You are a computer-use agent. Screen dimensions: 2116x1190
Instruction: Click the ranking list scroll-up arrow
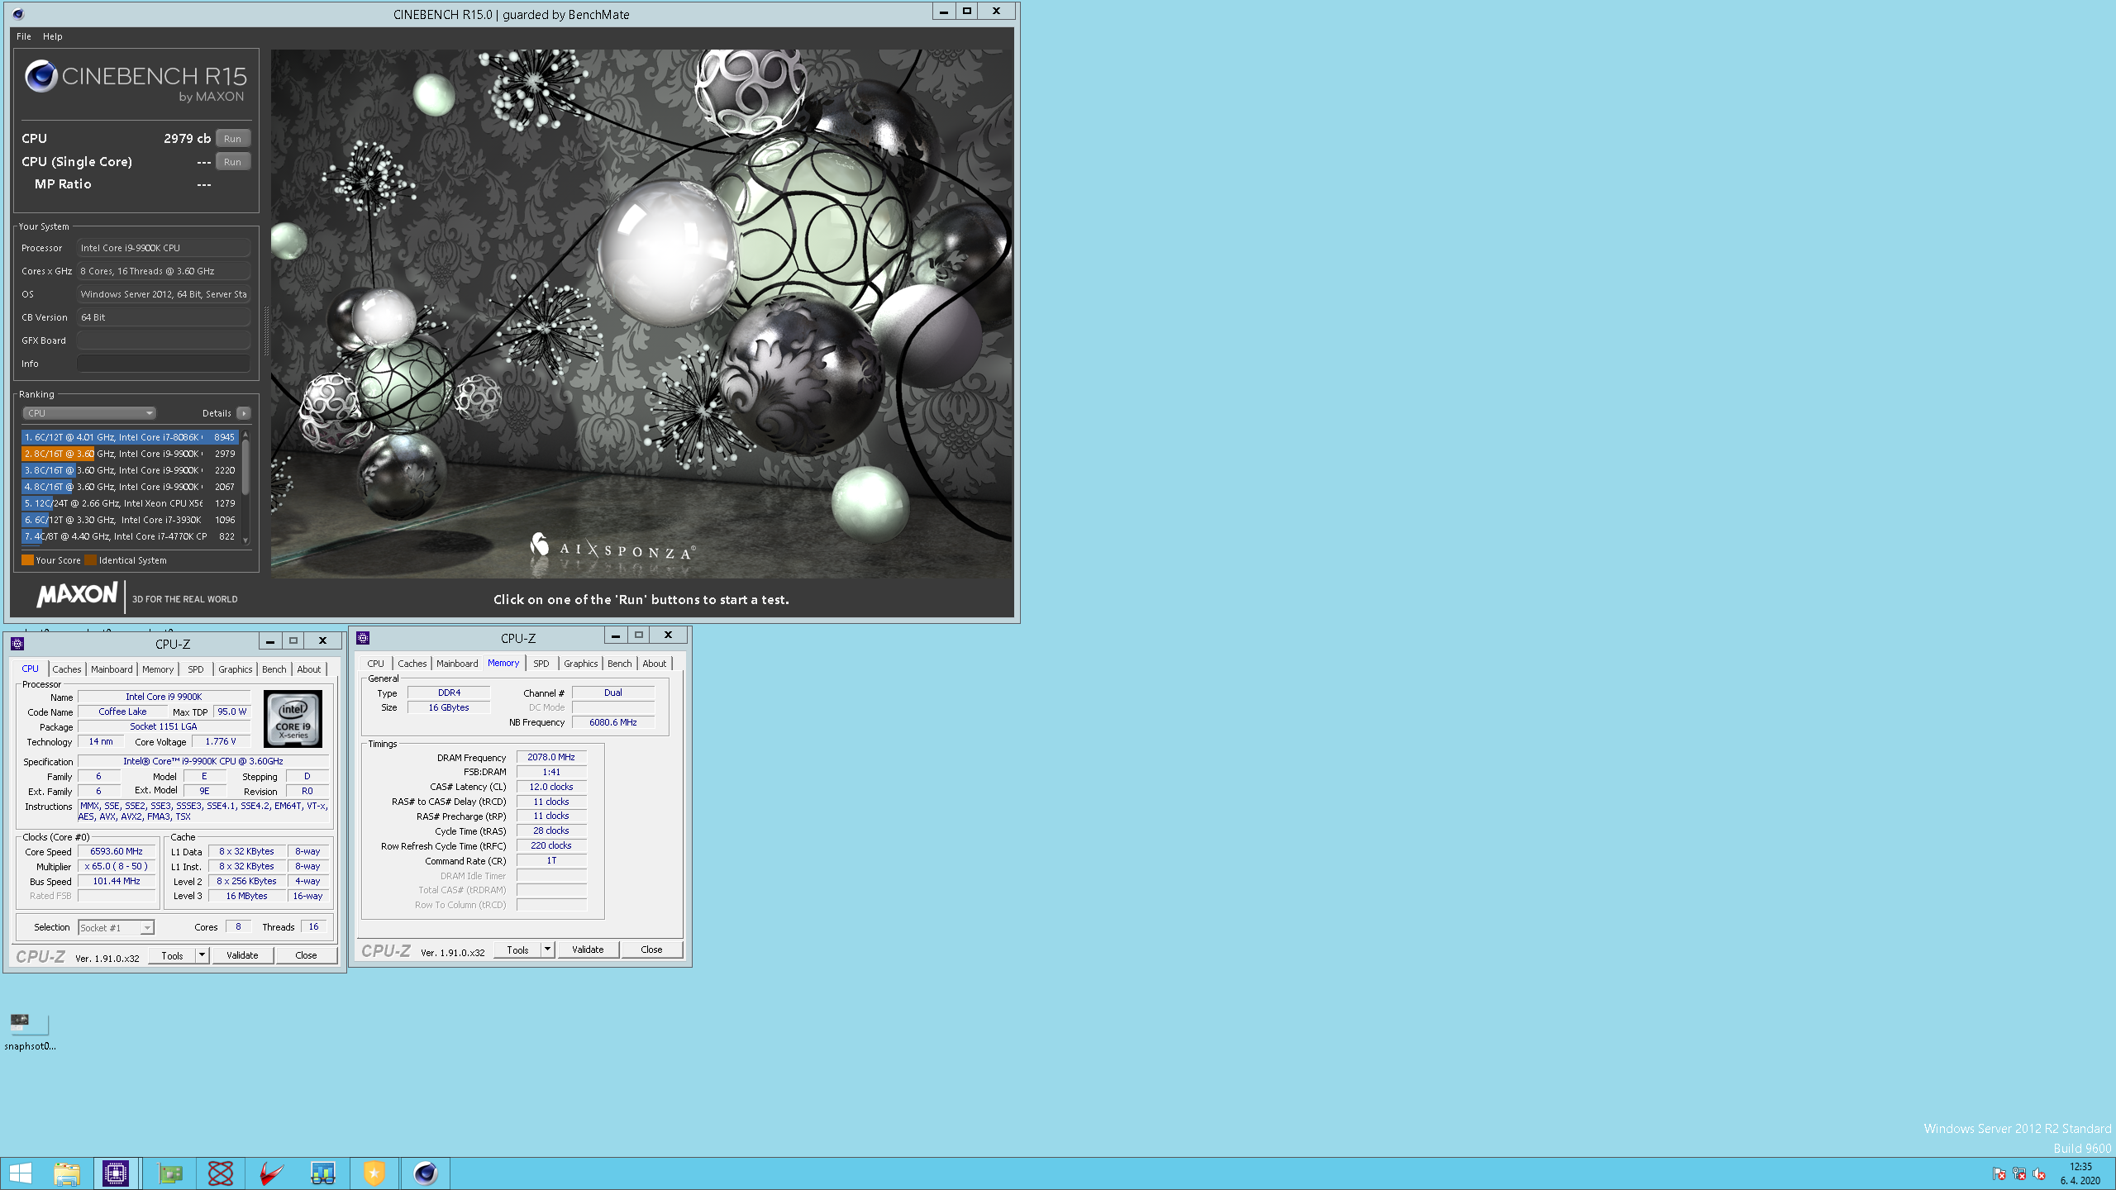point(245,435)
